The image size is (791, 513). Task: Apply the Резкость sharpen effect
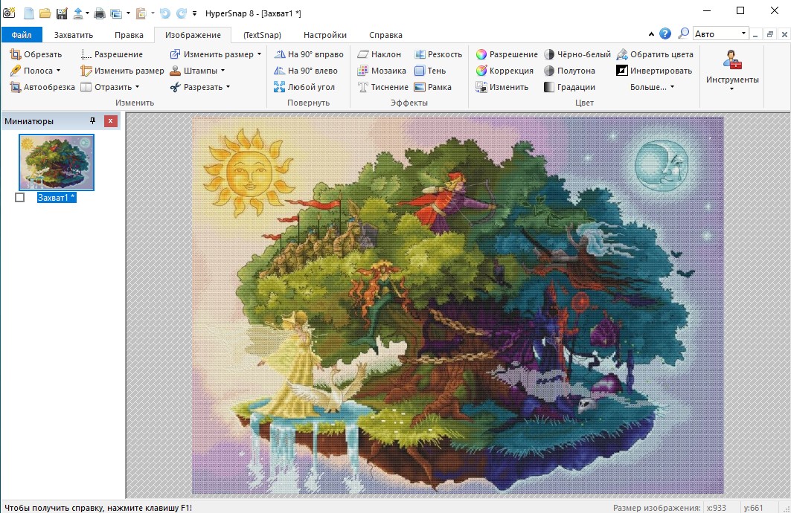tap(438, 54)
